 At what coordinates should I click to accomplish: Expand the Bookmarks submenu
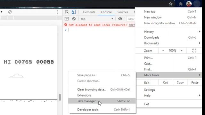pos(169,43)
